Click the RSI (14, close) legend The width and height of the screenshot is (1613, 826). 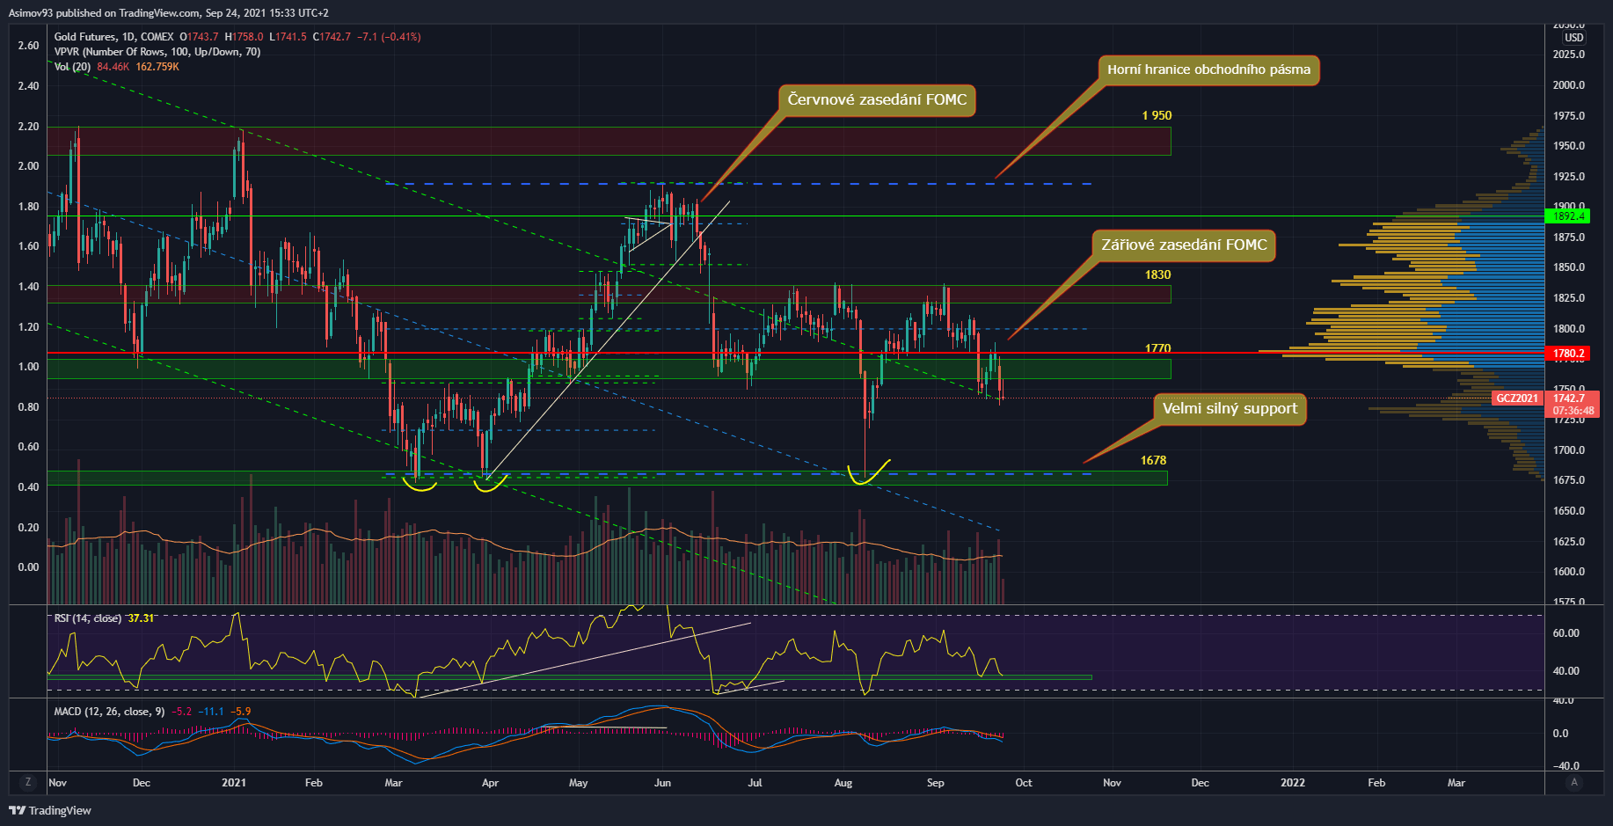[87, 618]
